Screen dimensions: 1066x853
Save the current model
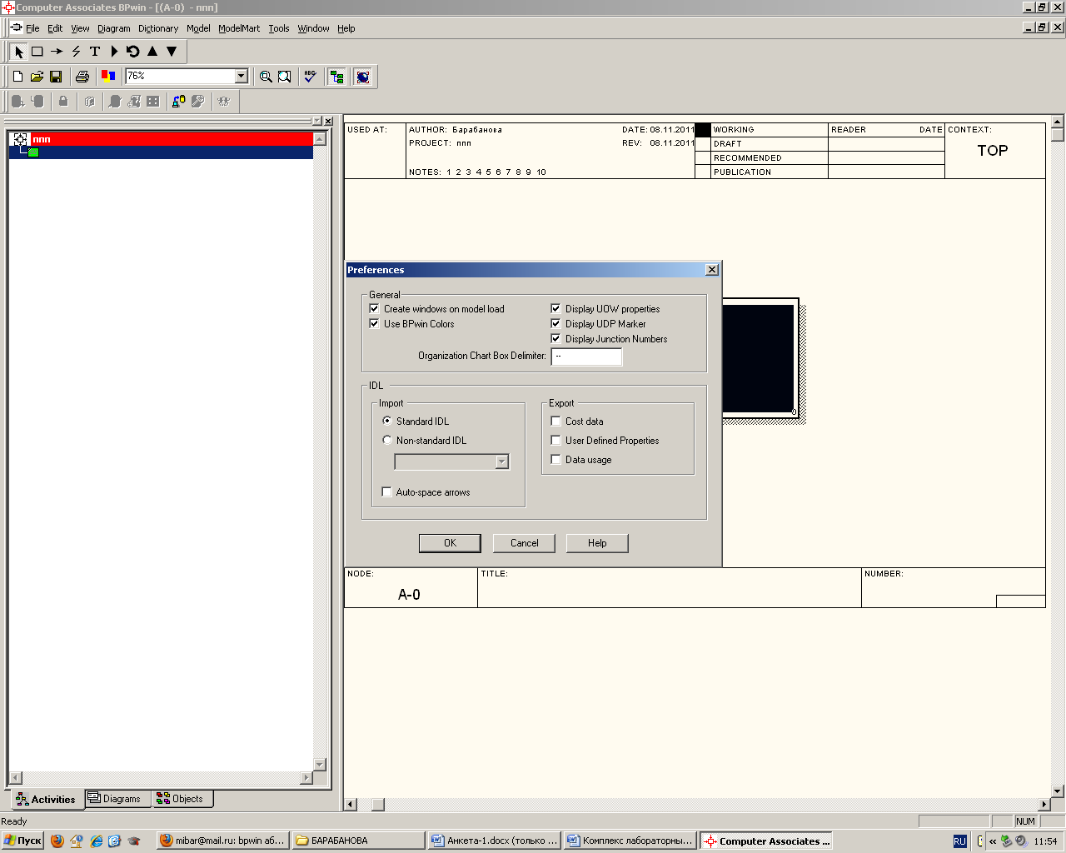pos(56,77)
